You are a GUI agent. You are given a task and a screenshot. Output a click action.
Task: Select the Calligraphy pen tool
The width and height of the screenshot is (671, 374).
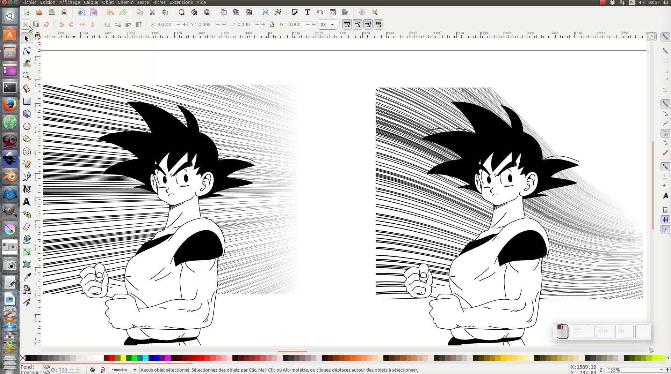point(26,189)
